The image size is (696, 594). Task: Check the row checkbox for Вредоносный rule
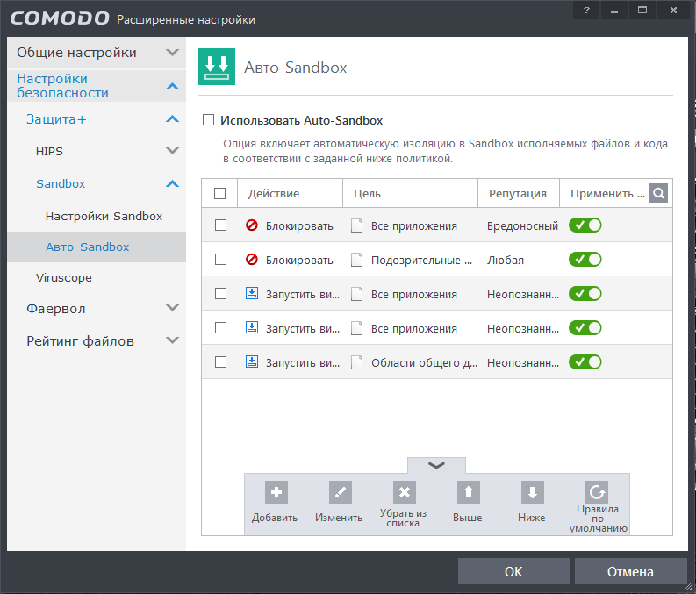pos(220,225)
